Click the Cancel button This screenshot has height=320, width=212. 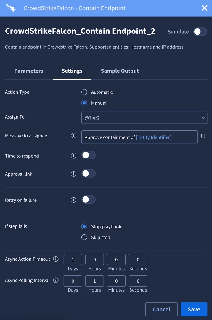[161, 309]
